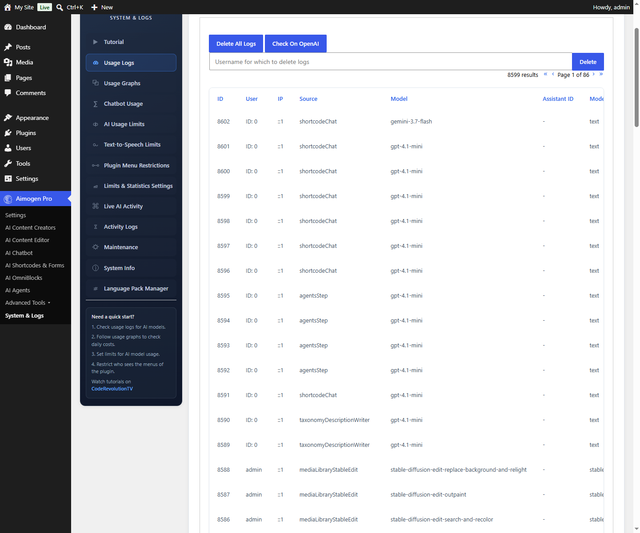This screenshot has width=640, height=533.
Task: Select taxonomyDescriptionWriter in row 8590
Action: (334, 420)
